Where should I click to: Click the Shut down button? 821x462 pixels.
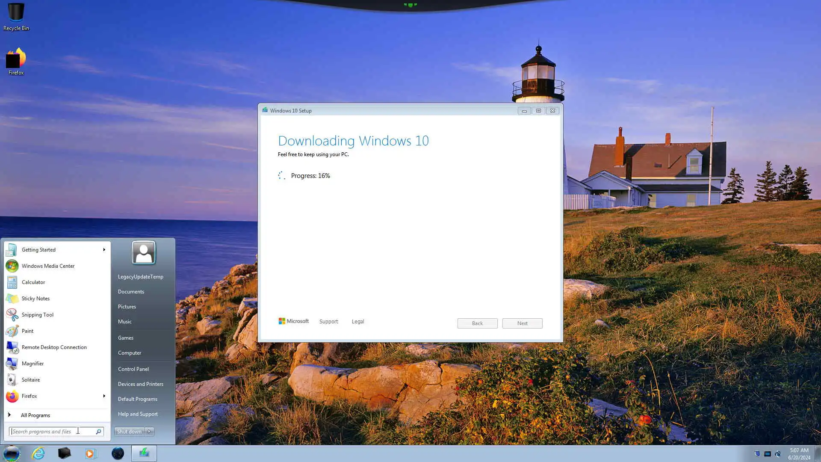click(129, 432)
